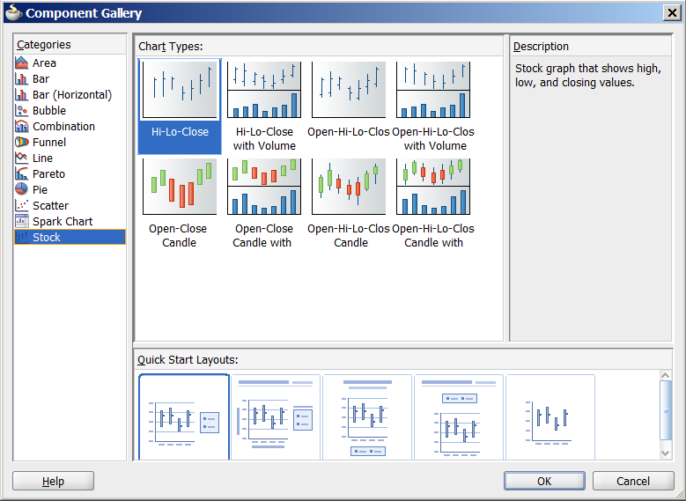The height and width of the screenshot is (501, 686).
Task: Select the Hi-Lo-Close chart type thumbnail
Action: (180, 90)
